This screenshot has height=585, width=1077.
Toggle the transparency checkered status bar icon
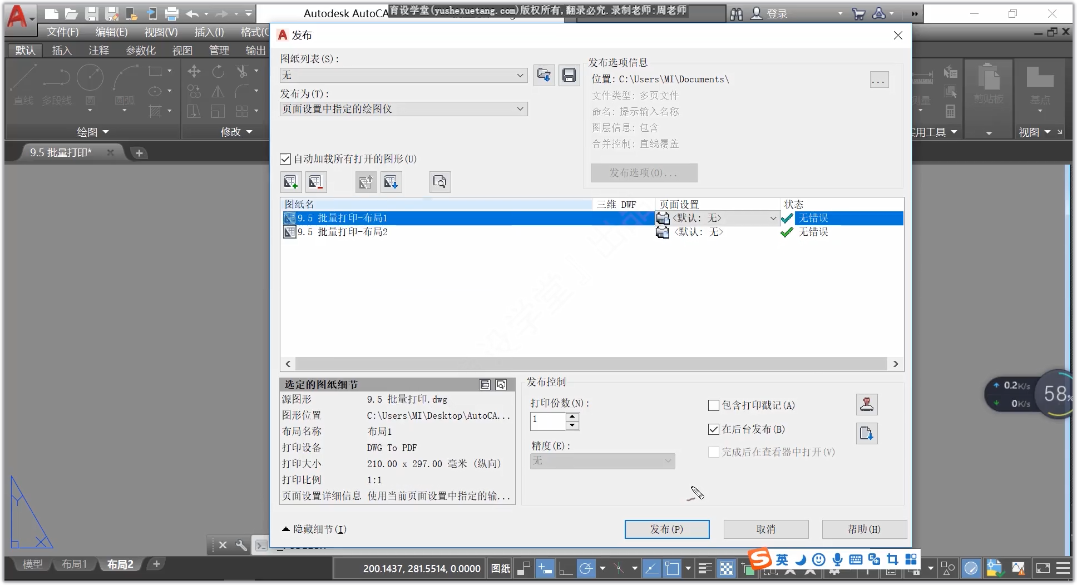pos(727,568)
